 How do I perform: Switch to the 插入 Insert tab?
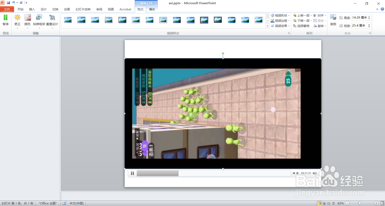[32, 9]
